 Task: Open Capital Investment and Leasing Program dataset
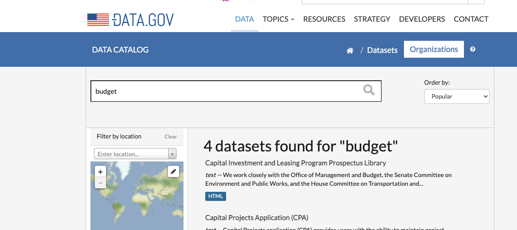pos(295,163)
